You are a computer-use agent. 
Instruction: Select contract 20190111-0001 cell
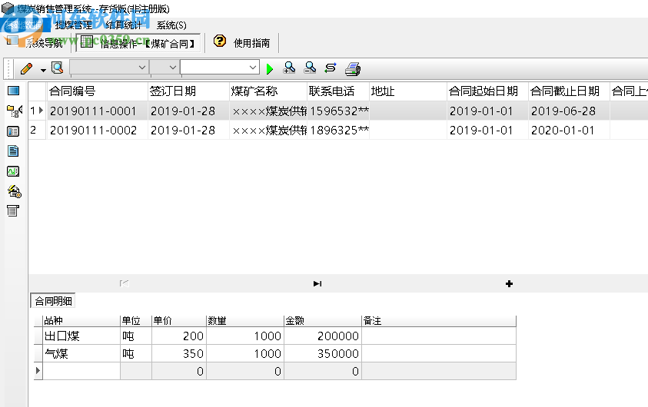(x=98, y=111)
